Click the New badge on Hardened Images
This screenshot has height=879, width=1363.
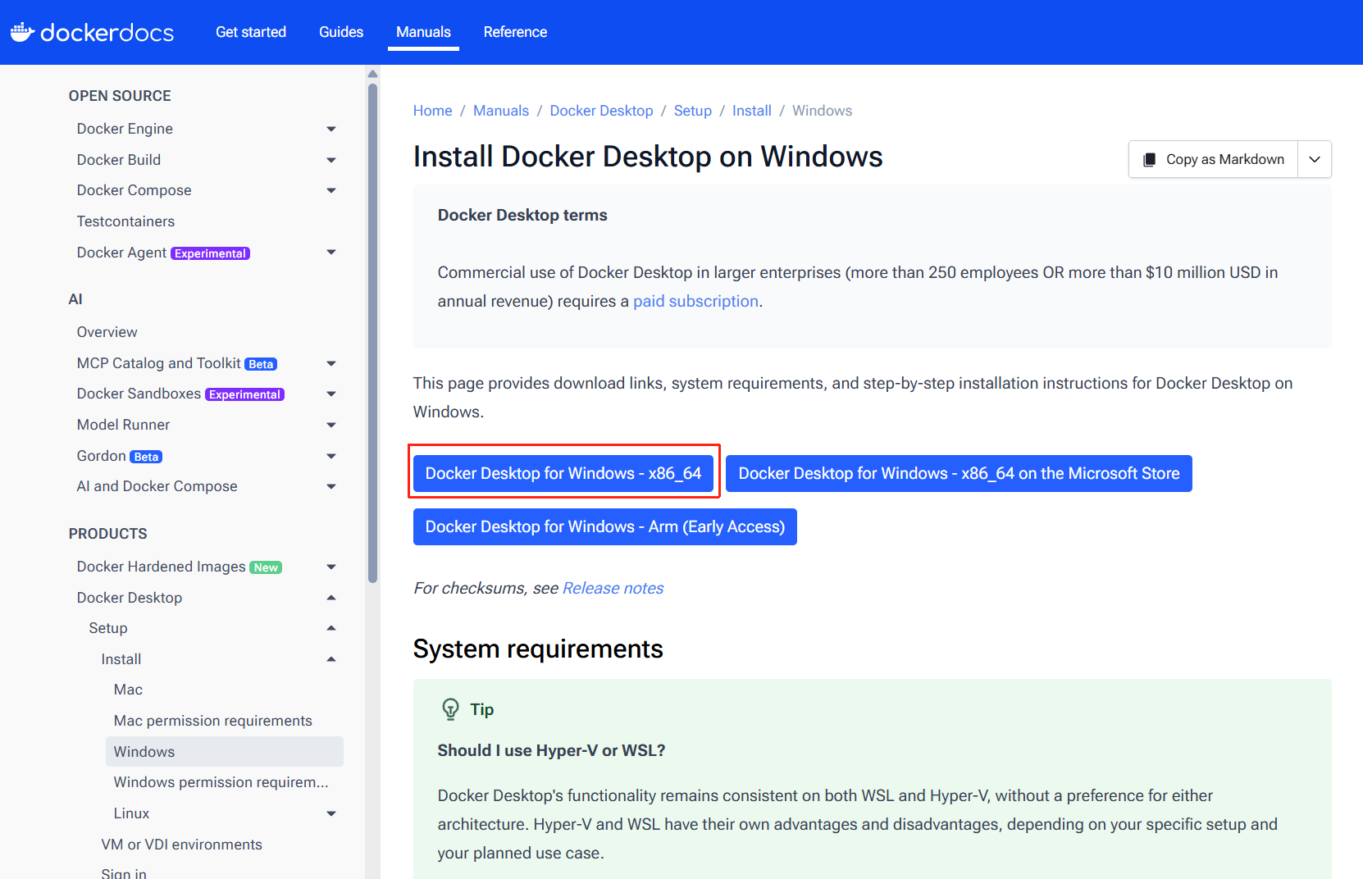pos(266,567)
